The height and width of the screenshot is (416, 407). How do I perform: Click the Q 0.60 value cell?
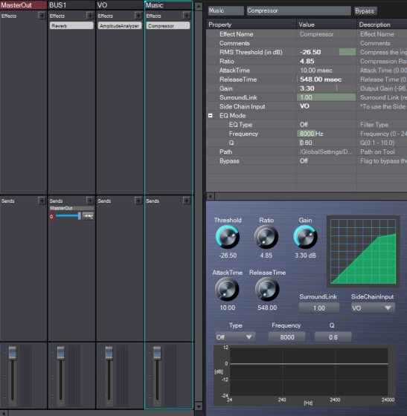(326, 143)
